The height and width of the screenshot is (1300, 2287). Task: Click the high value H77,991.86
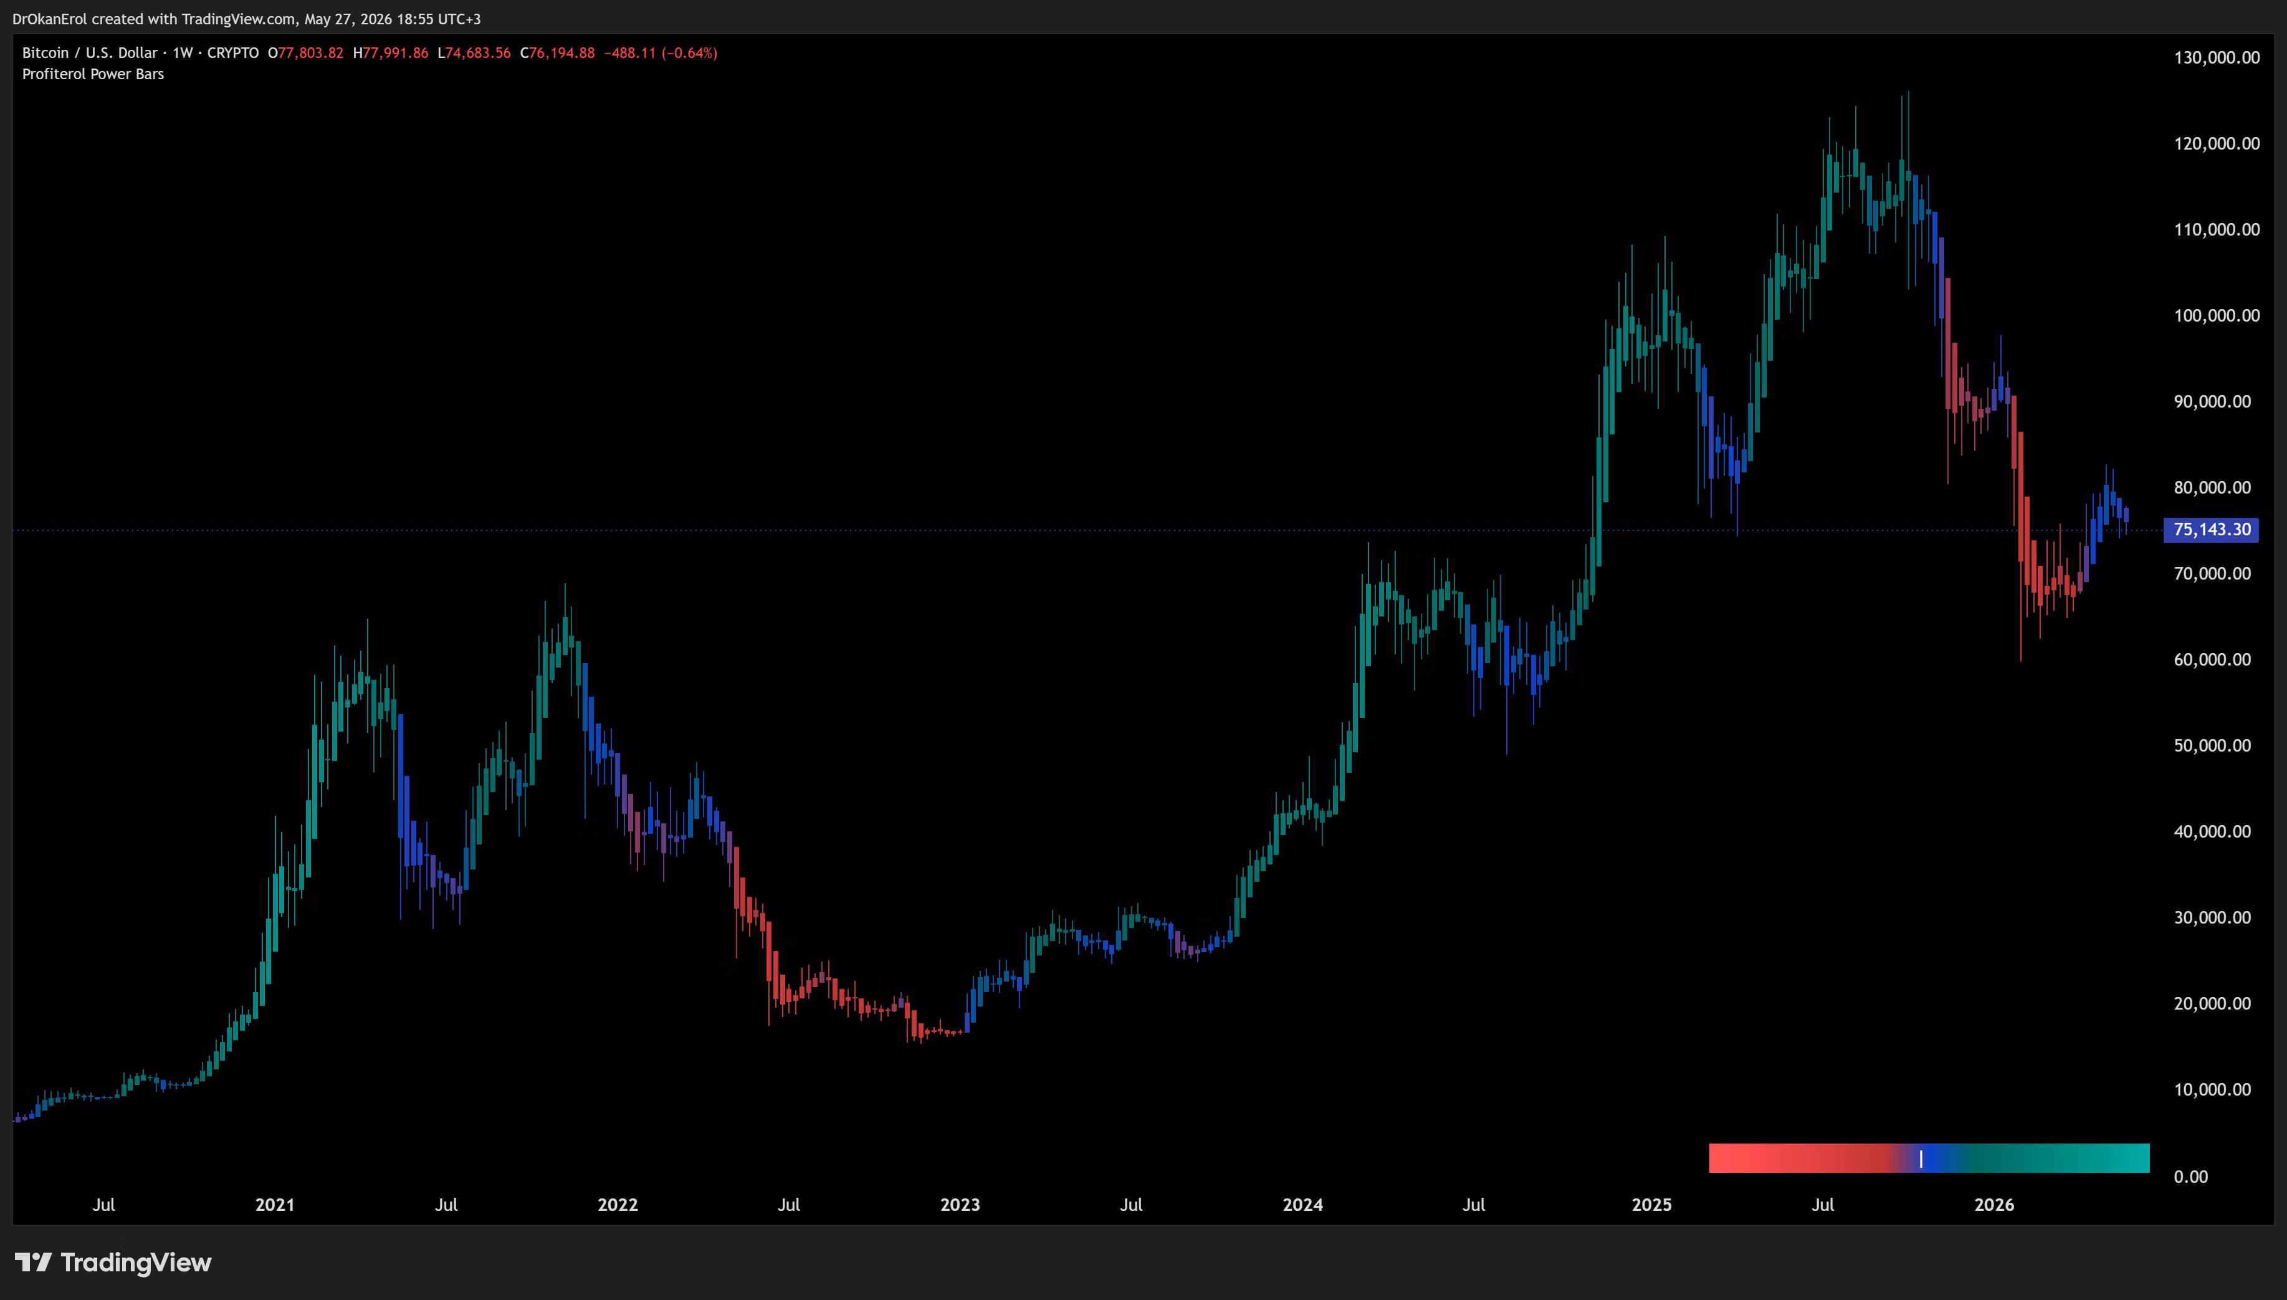[x=390, y=53]
